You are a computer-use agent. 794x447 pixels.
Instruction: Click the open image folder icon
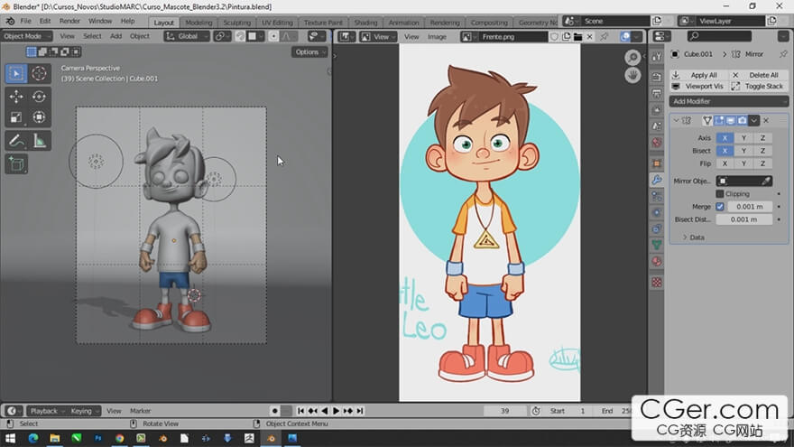(x=577, y=36)
